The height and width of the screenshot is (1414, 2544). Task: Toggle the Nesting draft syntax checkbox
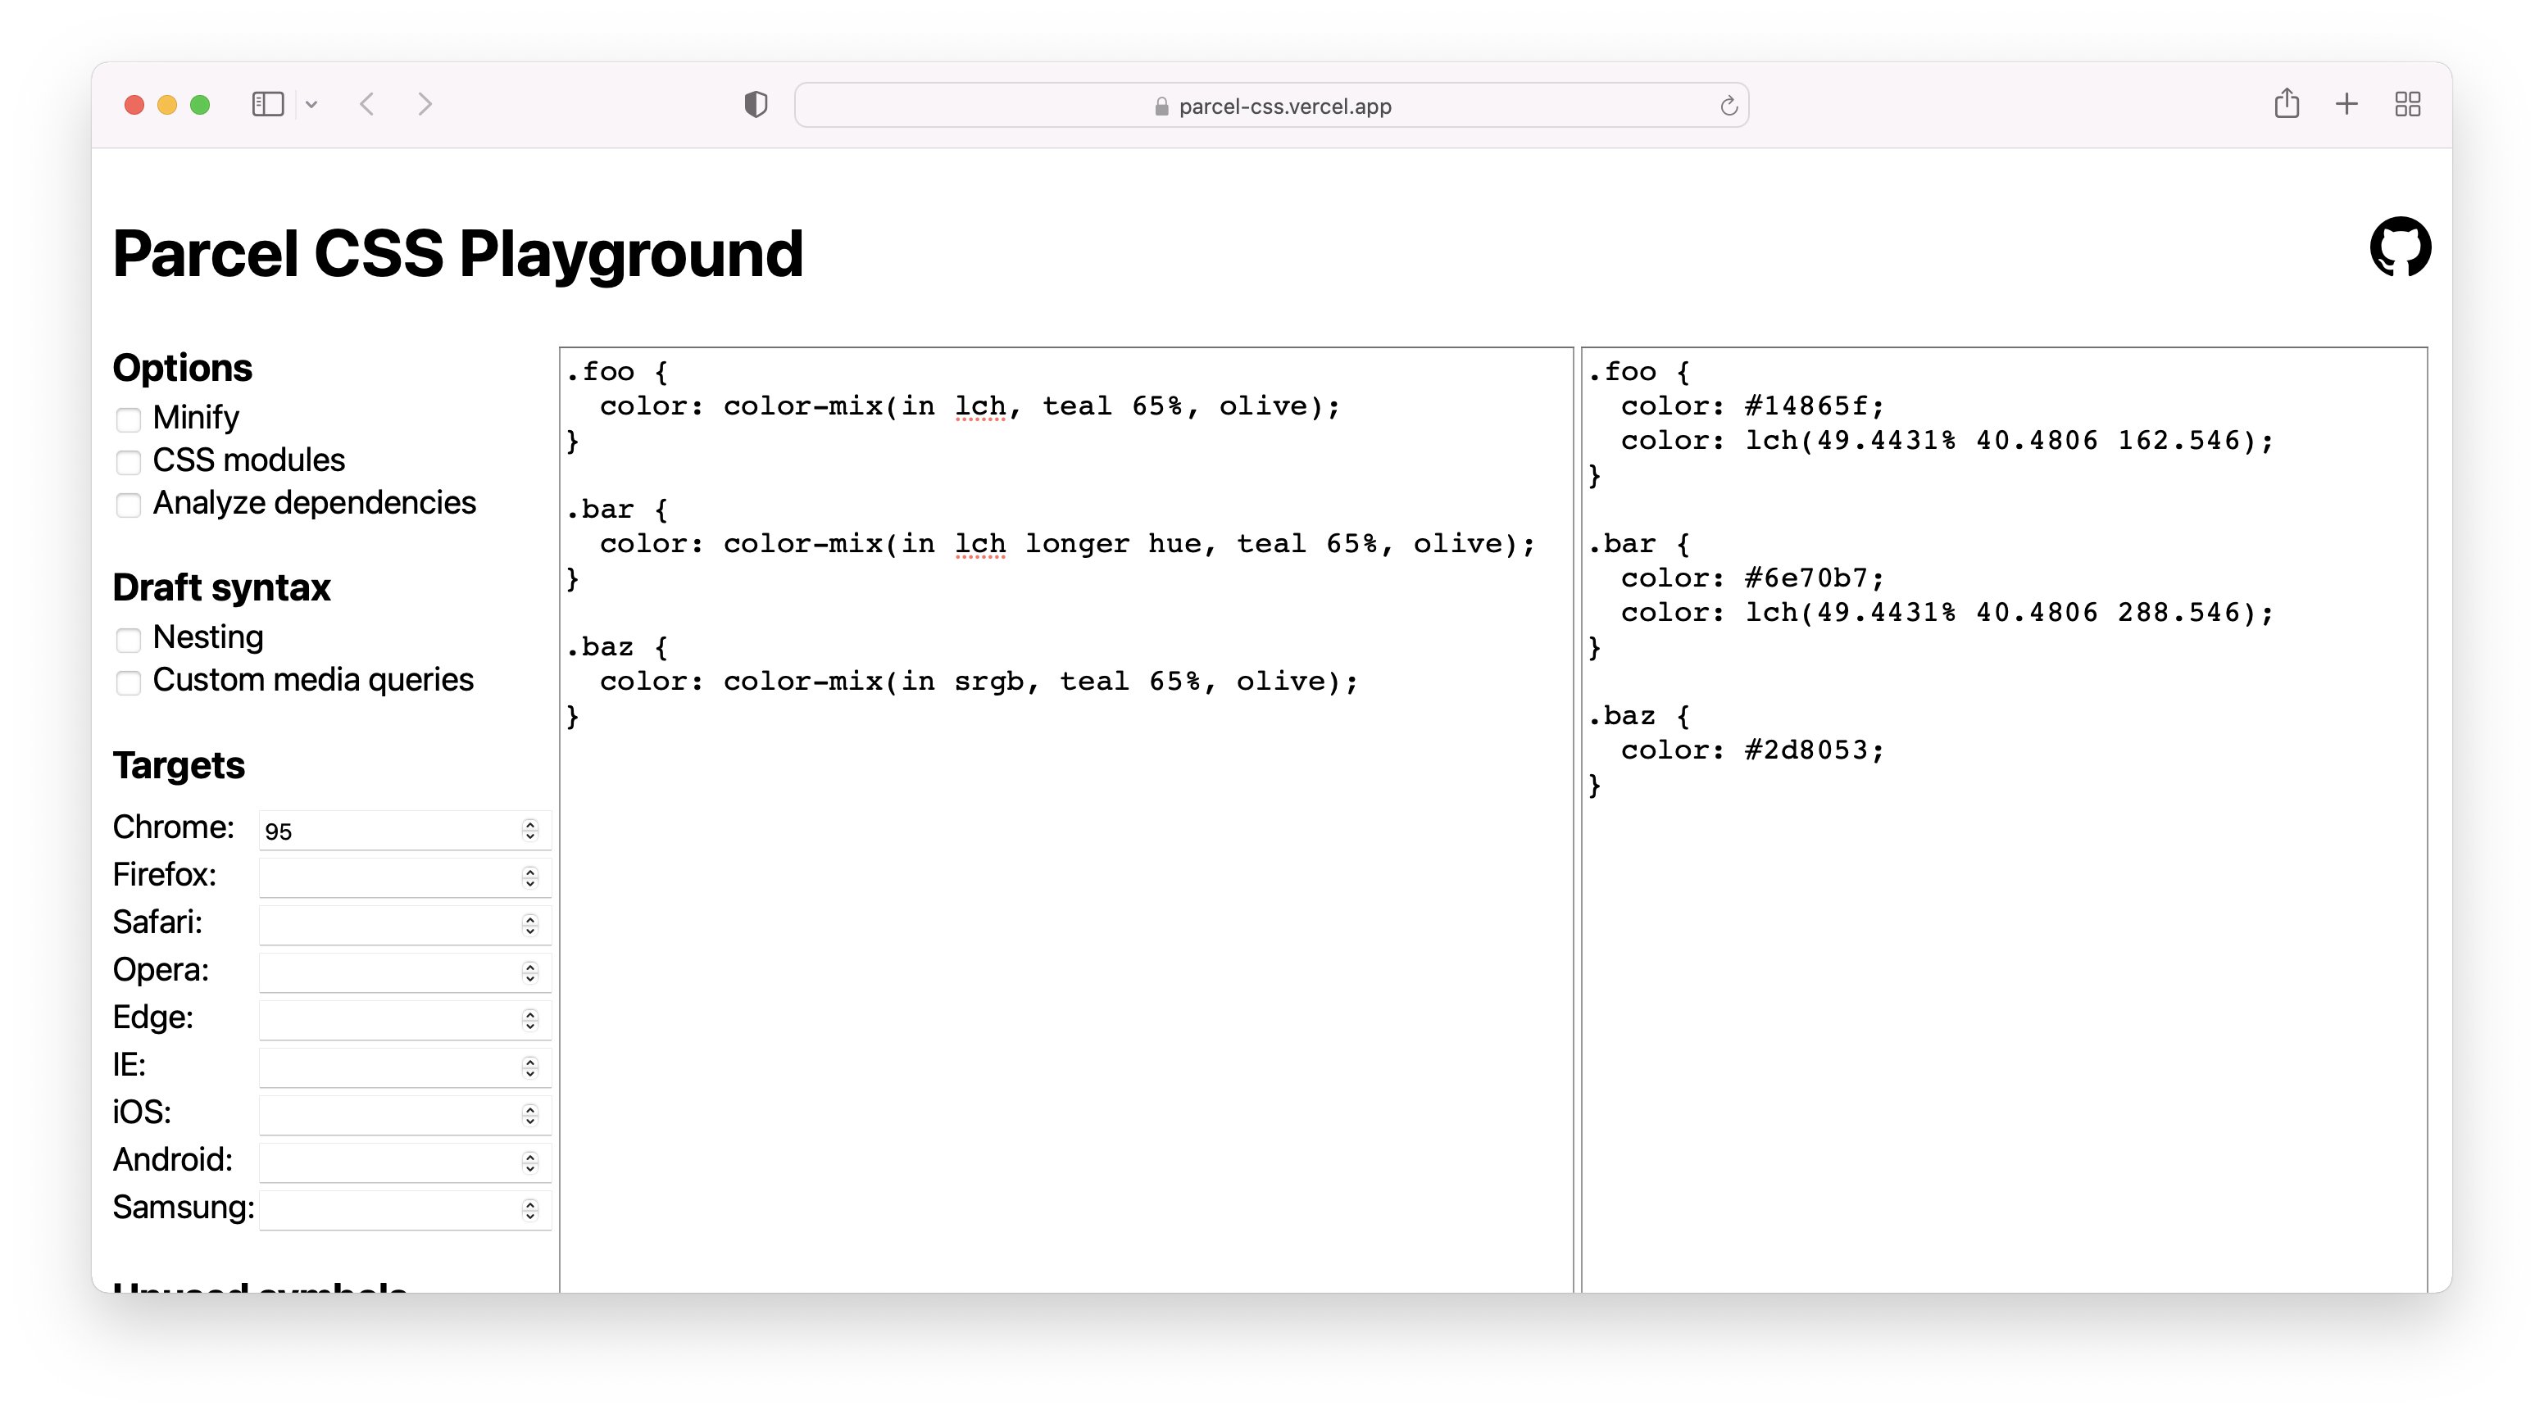[129, 640]
